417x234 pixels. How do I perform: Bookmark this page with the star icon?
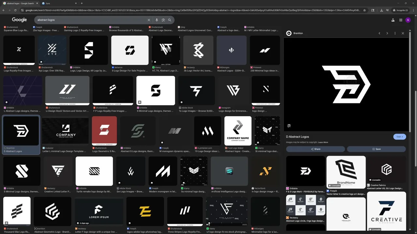pos(365,10)
